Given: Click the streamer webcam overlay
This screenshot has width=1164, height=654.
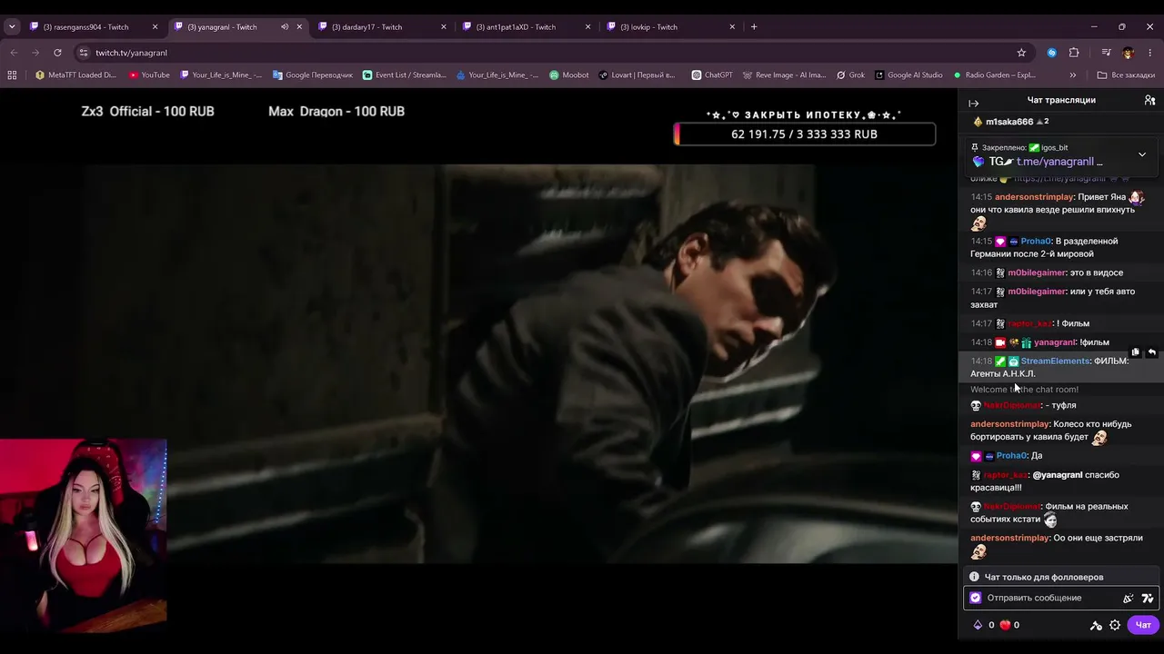Looking at the screenshot, I should [84, 535].
